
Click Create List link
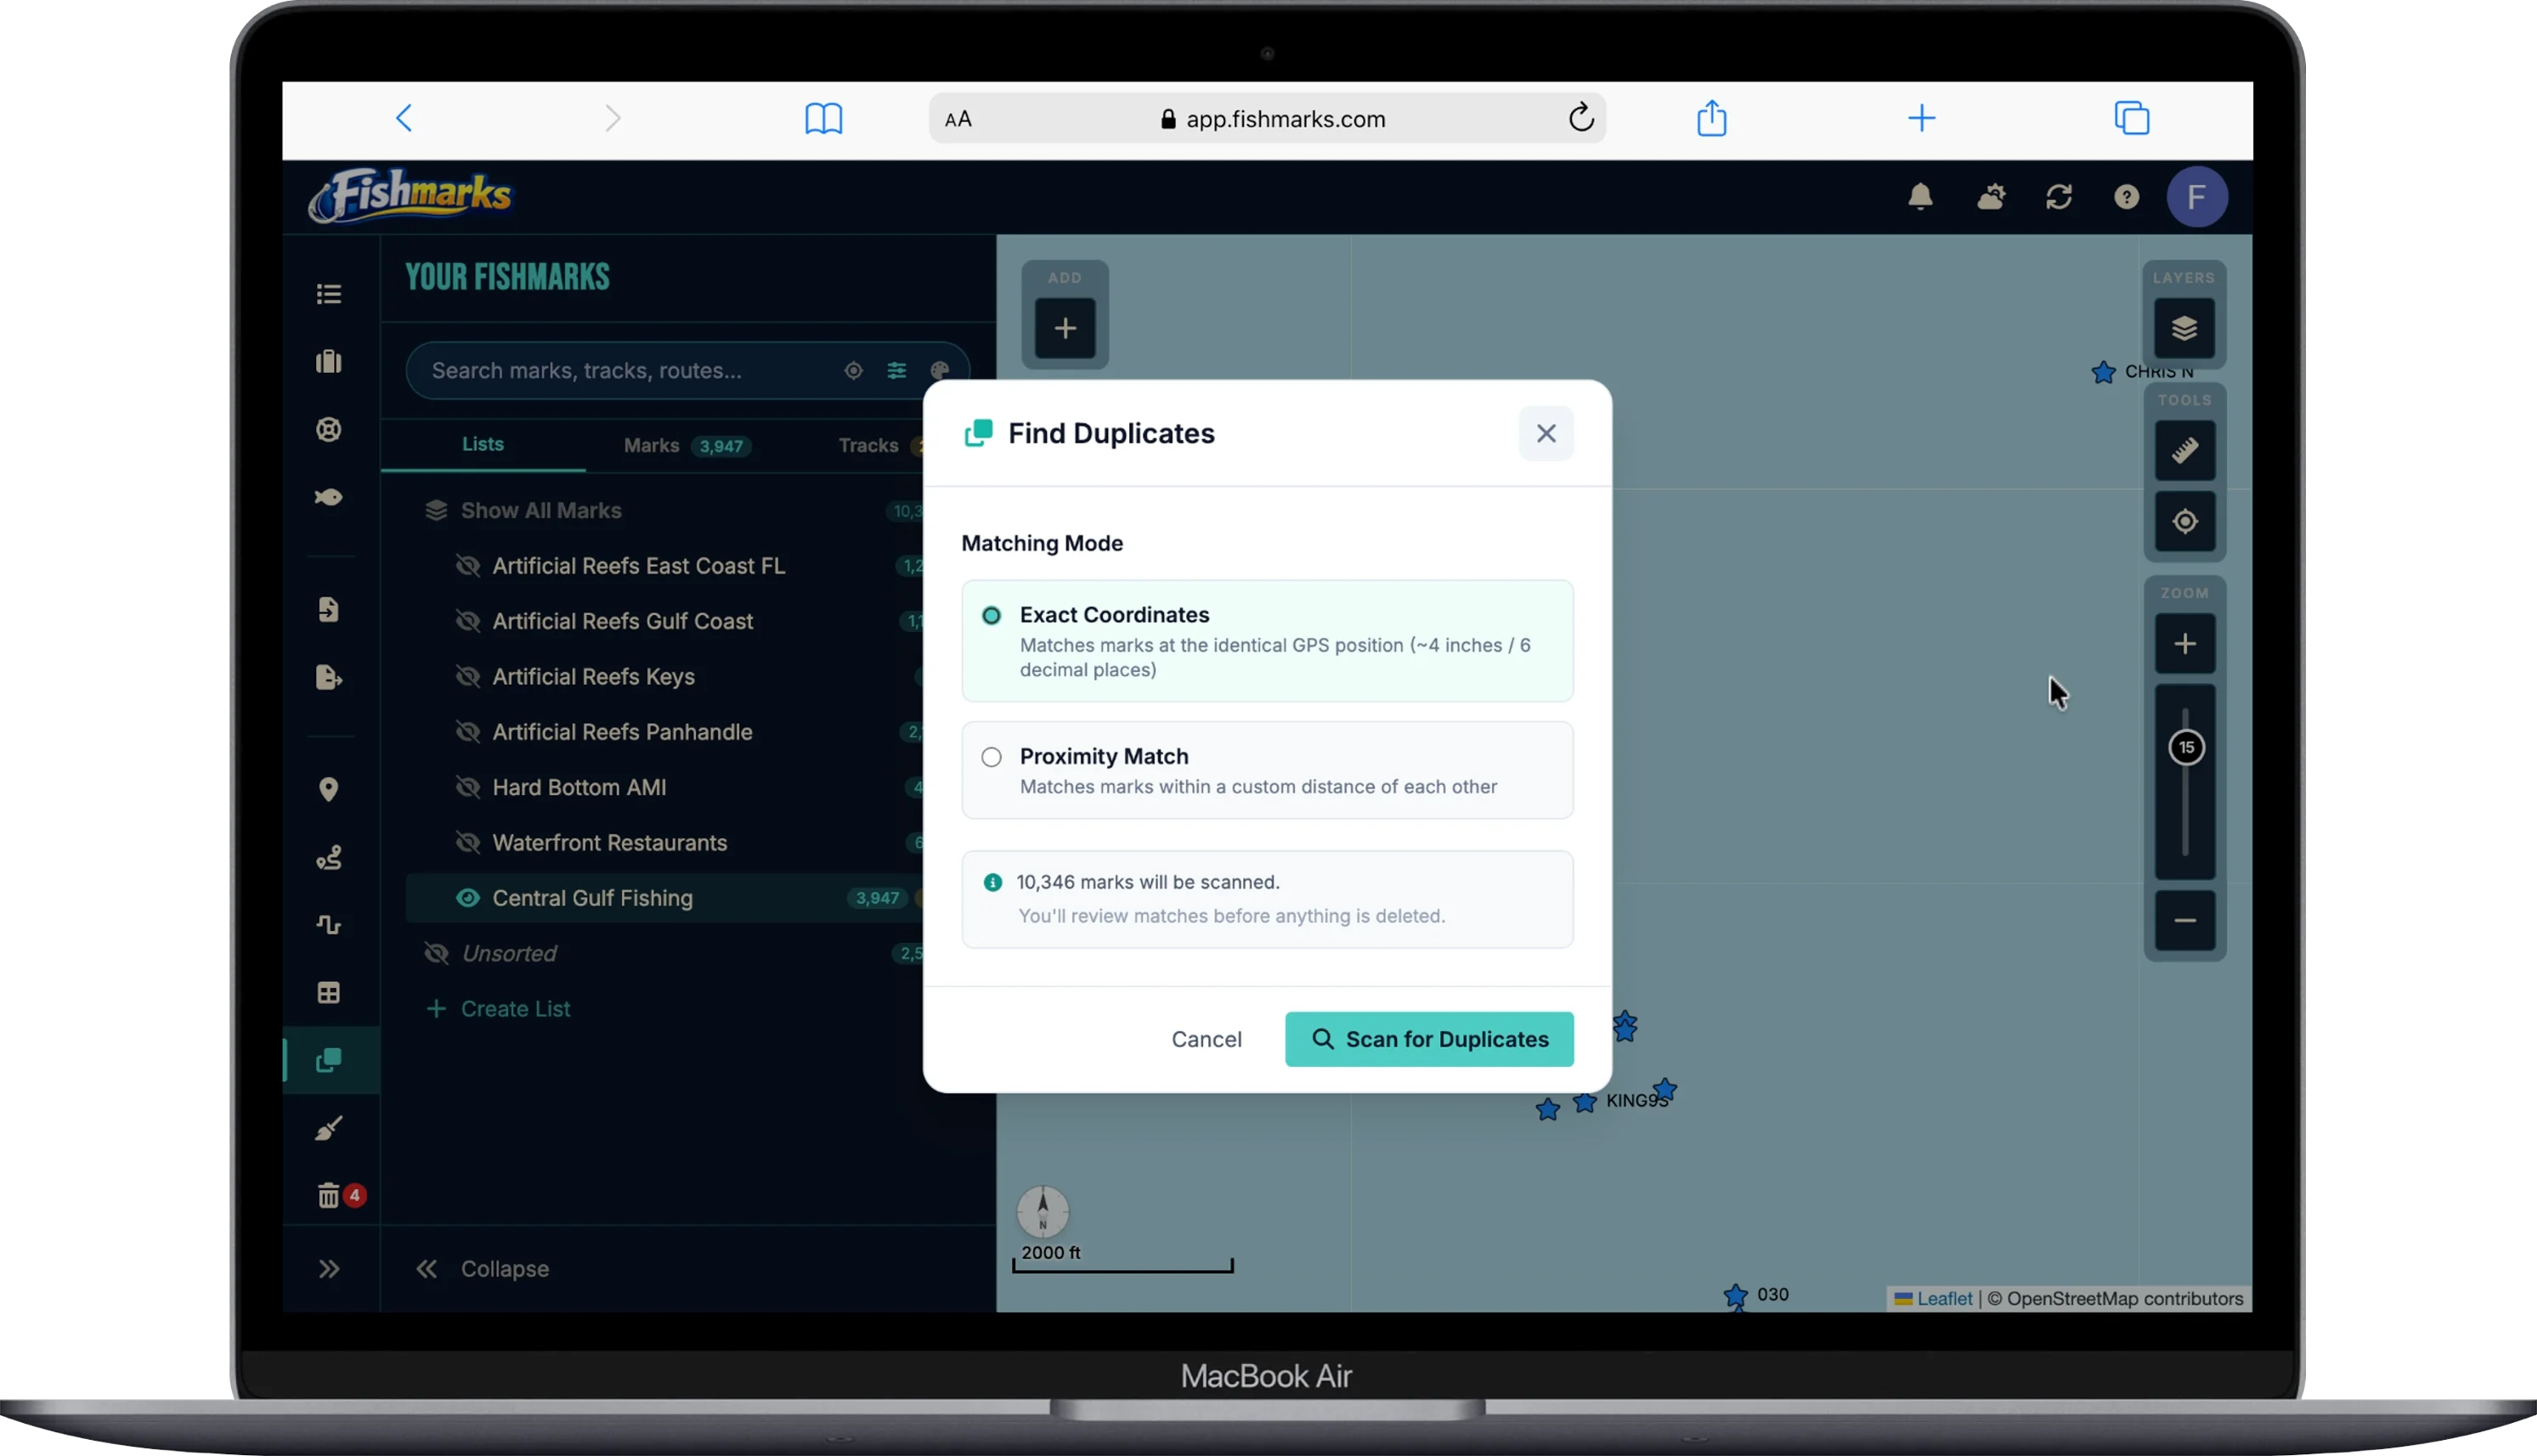tap(498, 1009)
